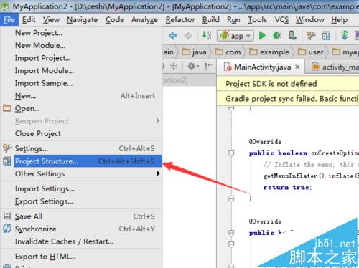The width and height of the screenshot is (359, 268).
Task: Click Project SDK is not defined banner
Action: coord(288,84)
